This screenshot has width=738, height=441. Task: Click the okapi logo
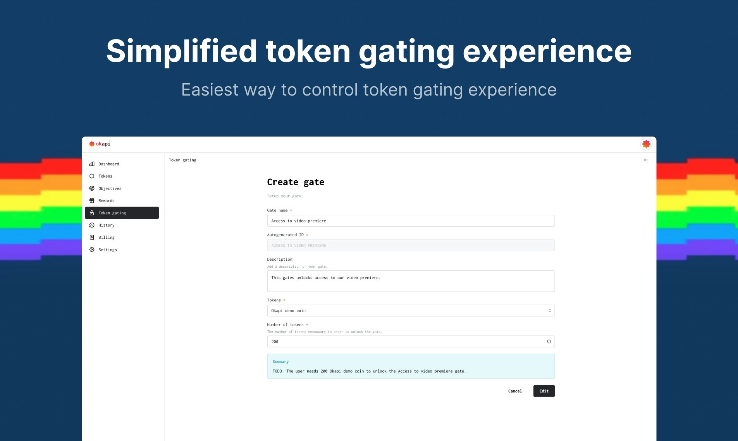tap(100, 144)
